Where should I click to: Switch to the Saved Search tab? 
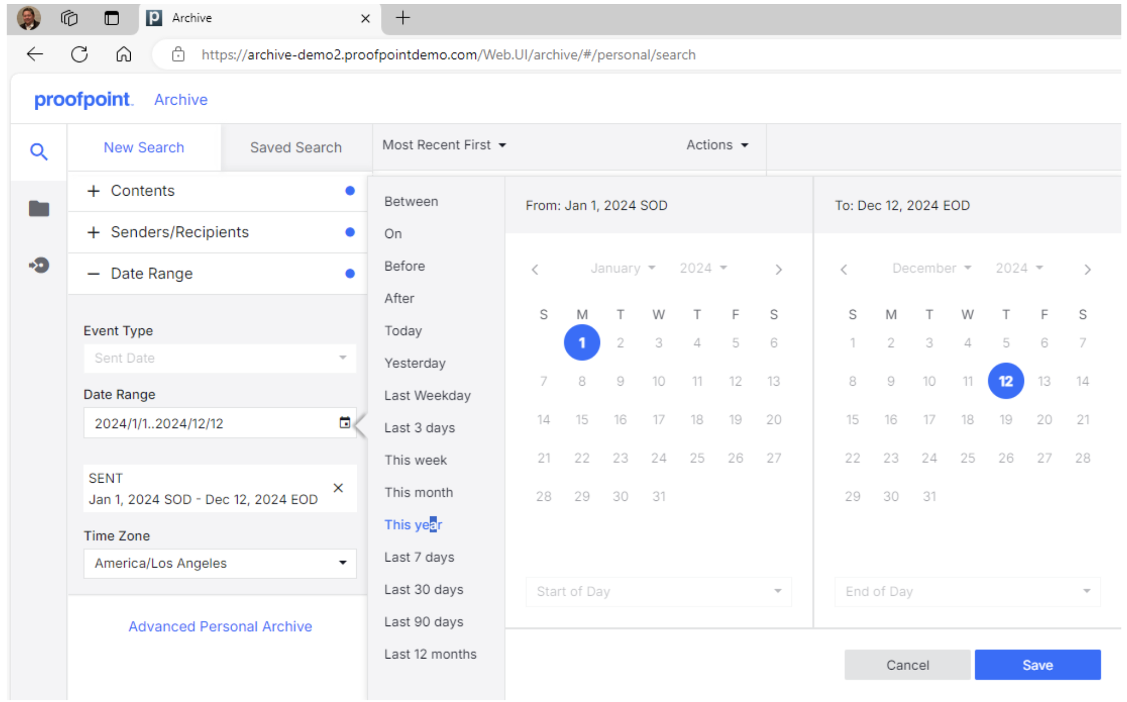(x=296, y=147)
